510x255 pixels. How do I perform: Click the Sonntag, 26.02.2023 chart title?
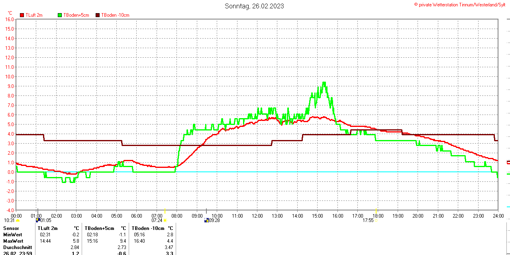point(254,6)
